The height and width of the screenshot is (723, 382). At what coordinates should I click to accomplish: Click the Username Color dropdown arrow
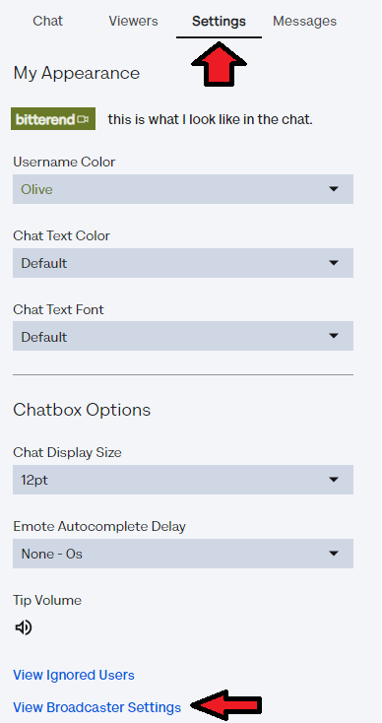[334, 189]
